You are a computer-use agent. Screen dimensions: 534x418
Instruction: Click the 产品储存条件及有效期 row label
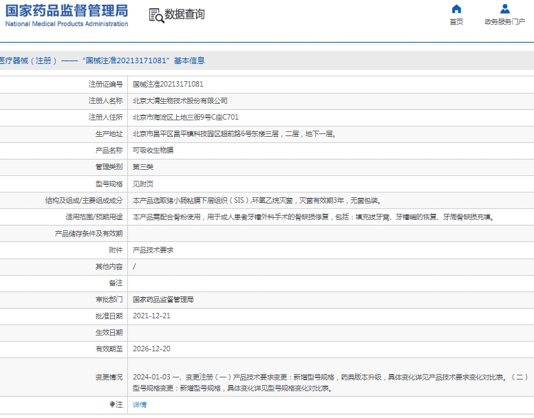(89, 233)
